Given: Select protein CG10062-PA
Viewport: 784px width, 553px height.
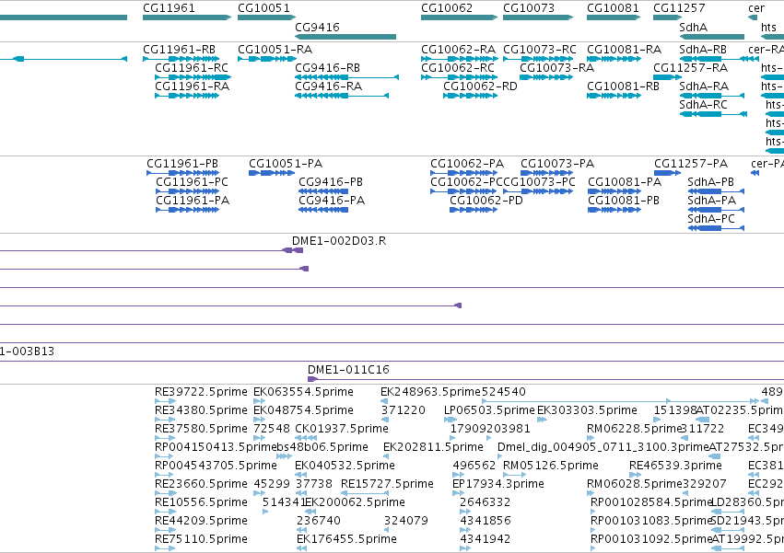Looking at the screenshot, I should tap(463, 173).
